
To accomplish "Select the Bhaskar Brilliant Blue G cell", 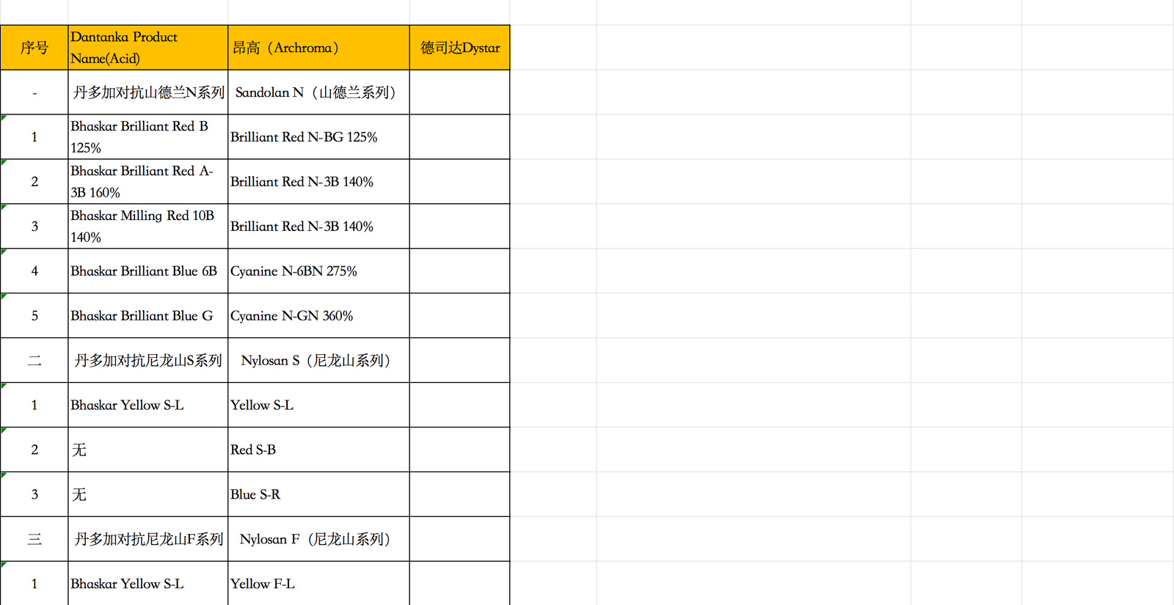I will tap(148, 316).
